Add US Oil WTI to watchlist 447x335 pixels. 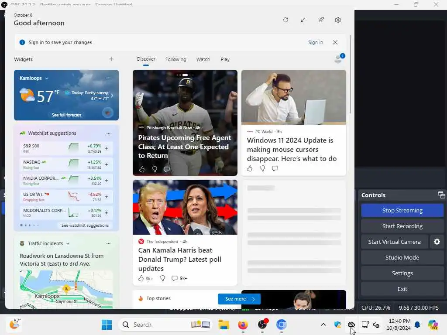107,197
